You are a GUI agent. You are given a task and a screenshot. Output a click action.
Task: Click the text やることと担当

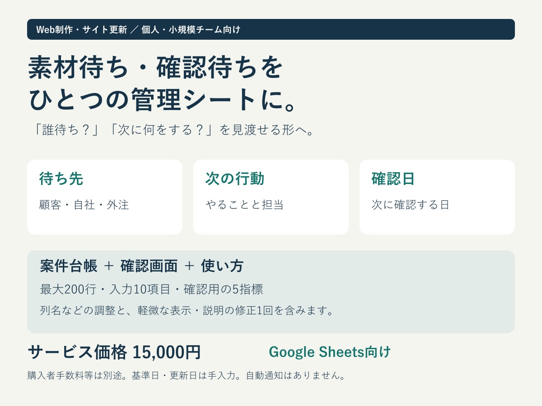click(x=244, y=205)
